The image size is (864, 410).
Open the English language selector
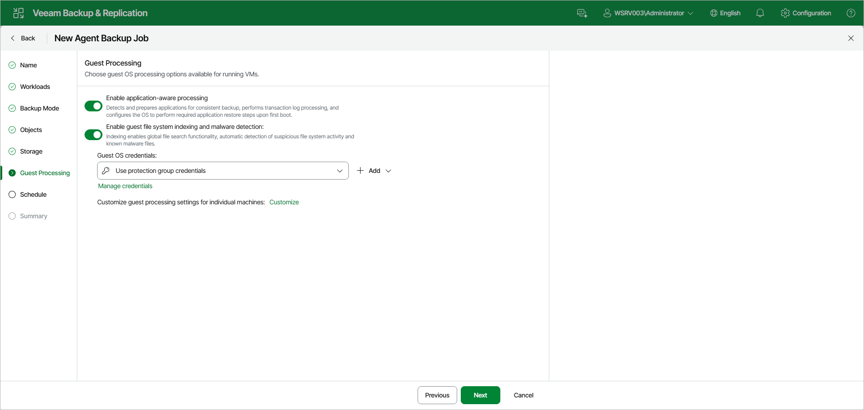(725, 13)
